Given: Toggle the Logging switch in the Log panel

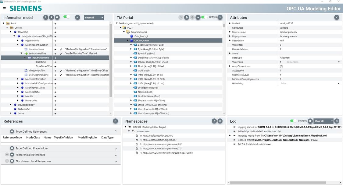Looking at the screenshot, I should pos(293,121).
